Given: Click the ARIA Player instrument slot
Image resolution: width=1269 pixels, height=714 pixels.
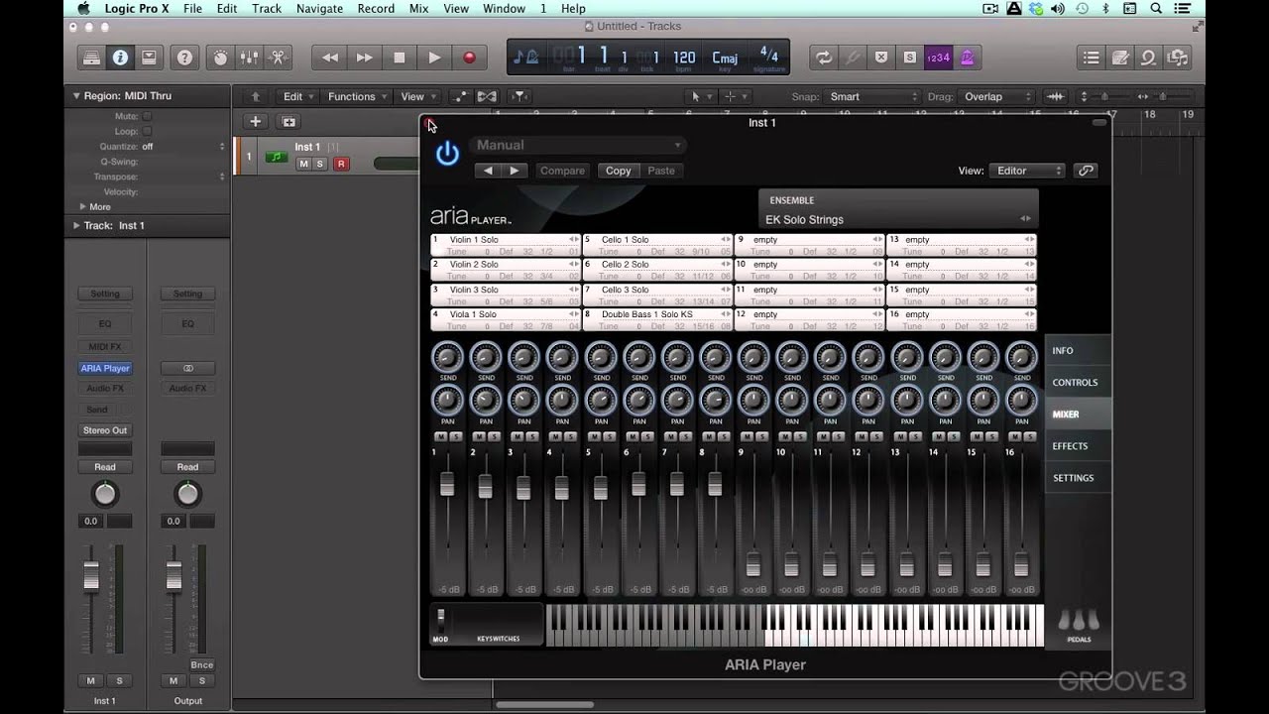Looking at the screenshot, I should tap(105, 368).
